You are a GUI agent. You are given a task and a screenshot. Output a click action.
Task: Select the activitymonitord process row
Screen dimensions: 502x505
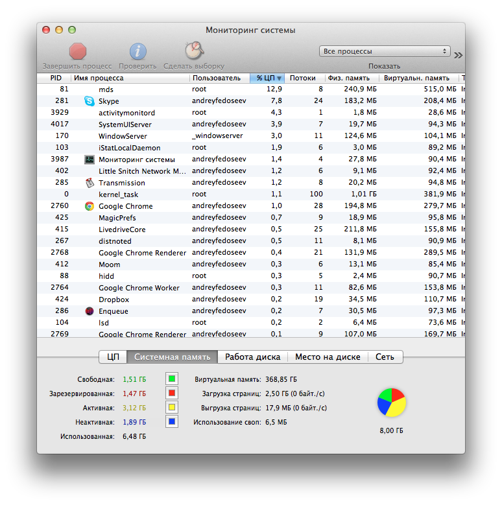[x=251, y=112]
